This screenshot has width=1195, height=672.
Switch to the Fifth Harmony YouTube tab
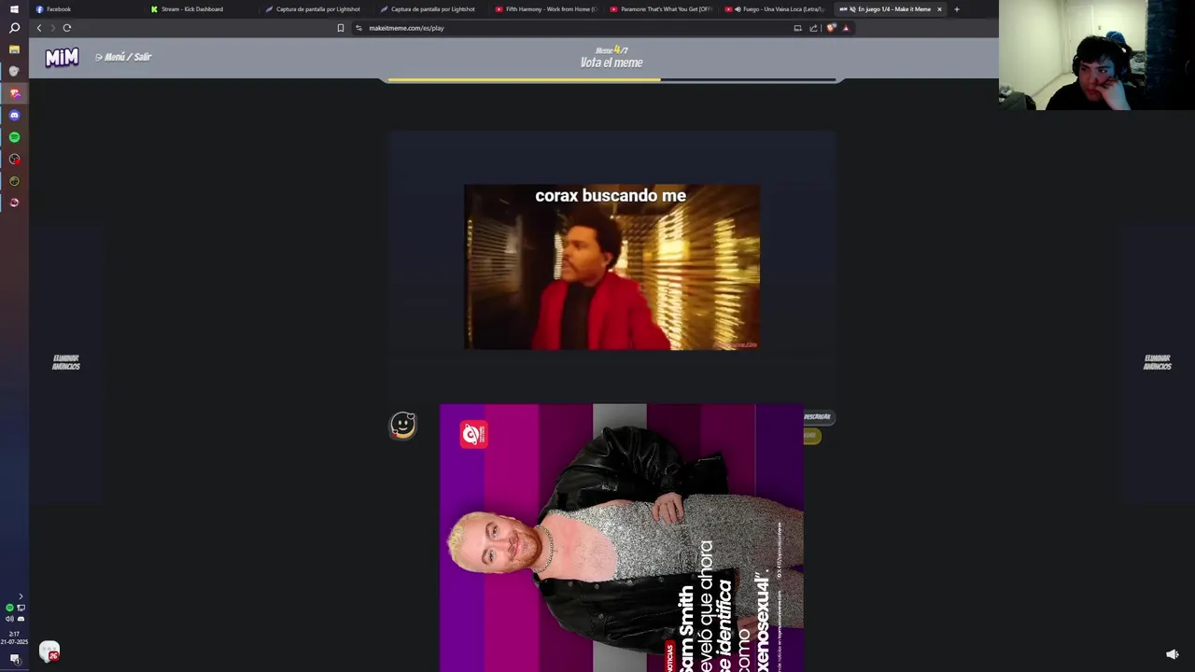tap(546, 9)
